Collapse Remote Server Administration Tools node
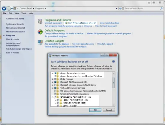The height and width of the screenshot is (125, 165). (x=52, y=97)
